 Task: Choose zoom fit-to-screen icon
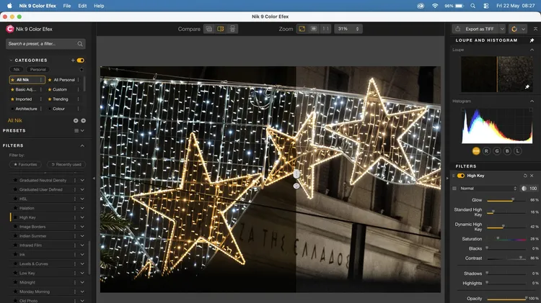coord(302,29)
